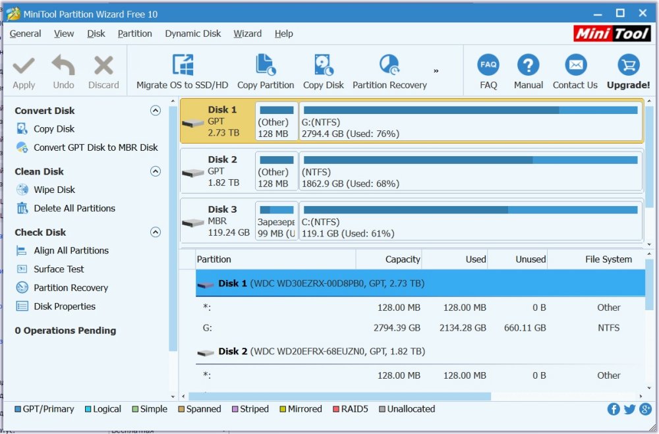
Task: Open the Dynamic Disk menu
Action: point(193,34)
